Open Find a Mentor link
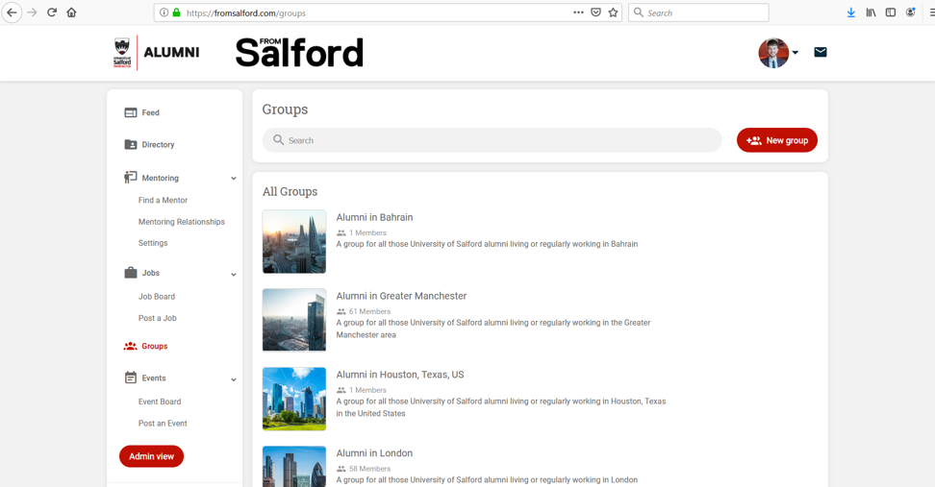Viewport: 935px width, 487px height. click(163, 200)
